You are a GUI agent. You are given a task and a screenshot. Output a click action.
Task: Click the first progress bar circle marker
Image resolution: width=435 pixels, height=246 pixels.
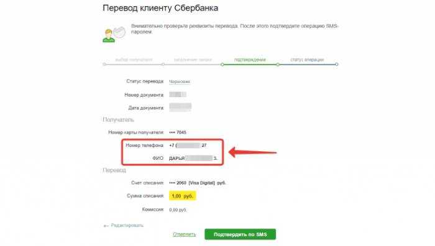pos(104,64)
